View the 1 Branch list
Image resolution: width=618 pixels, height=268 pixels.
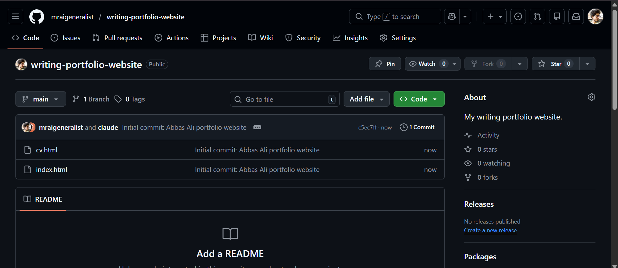(91, 99)
